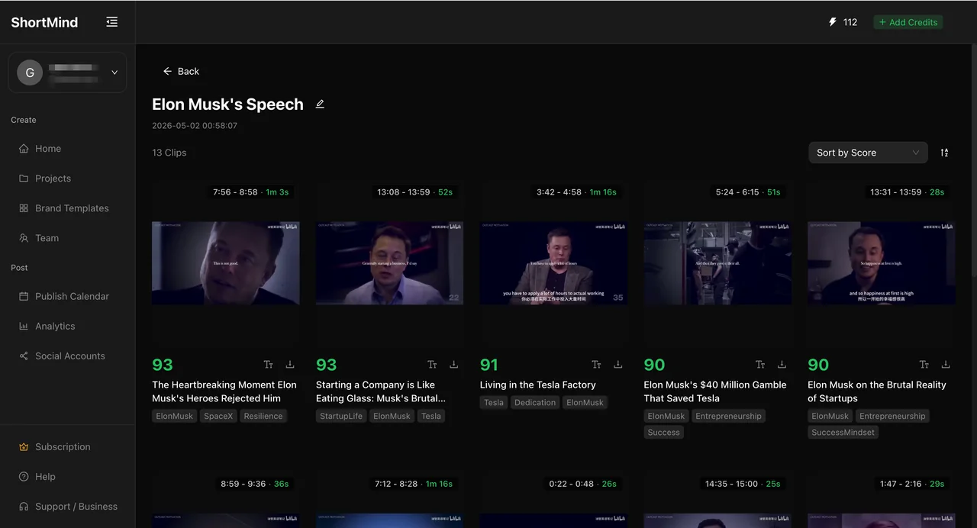
Task: Click the ShortMind logo
Action: click(44, 22)
